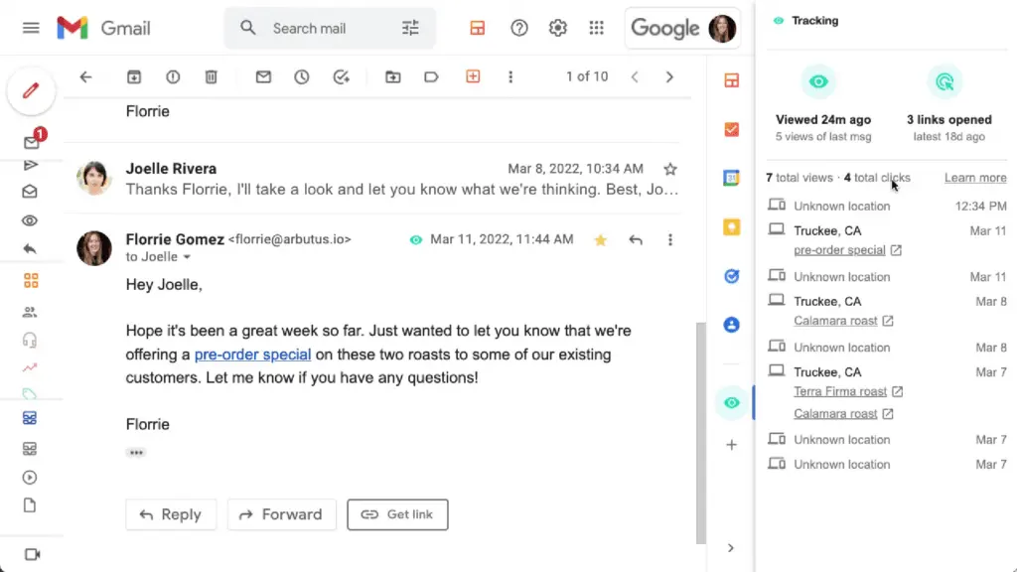Unstar Florrie Gomez's message
This screenshot has height=572, width=1017.
(600, 240)
